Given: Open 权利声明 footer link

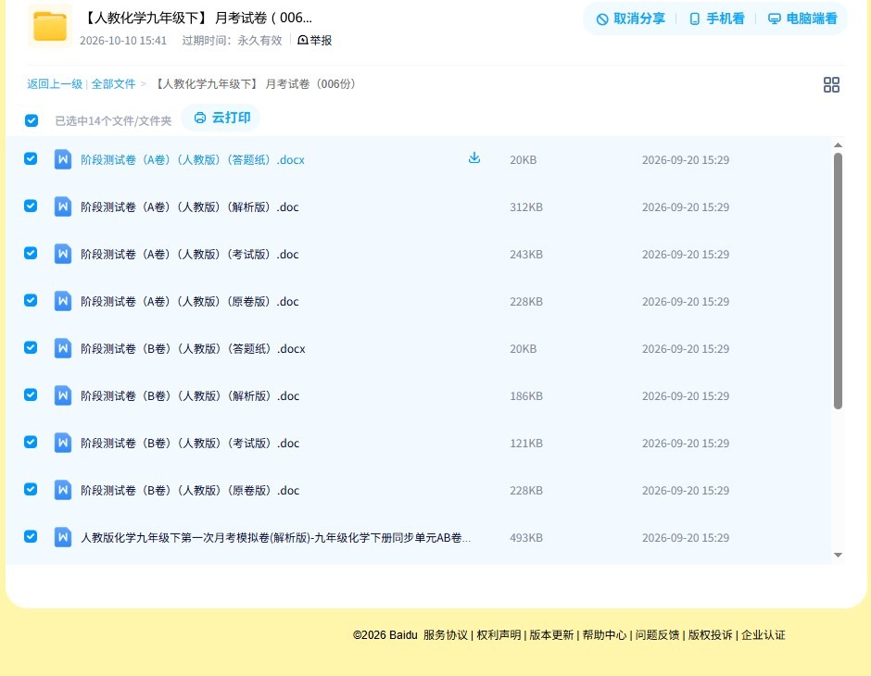Looking at the screenshot, I should [499, 635].
